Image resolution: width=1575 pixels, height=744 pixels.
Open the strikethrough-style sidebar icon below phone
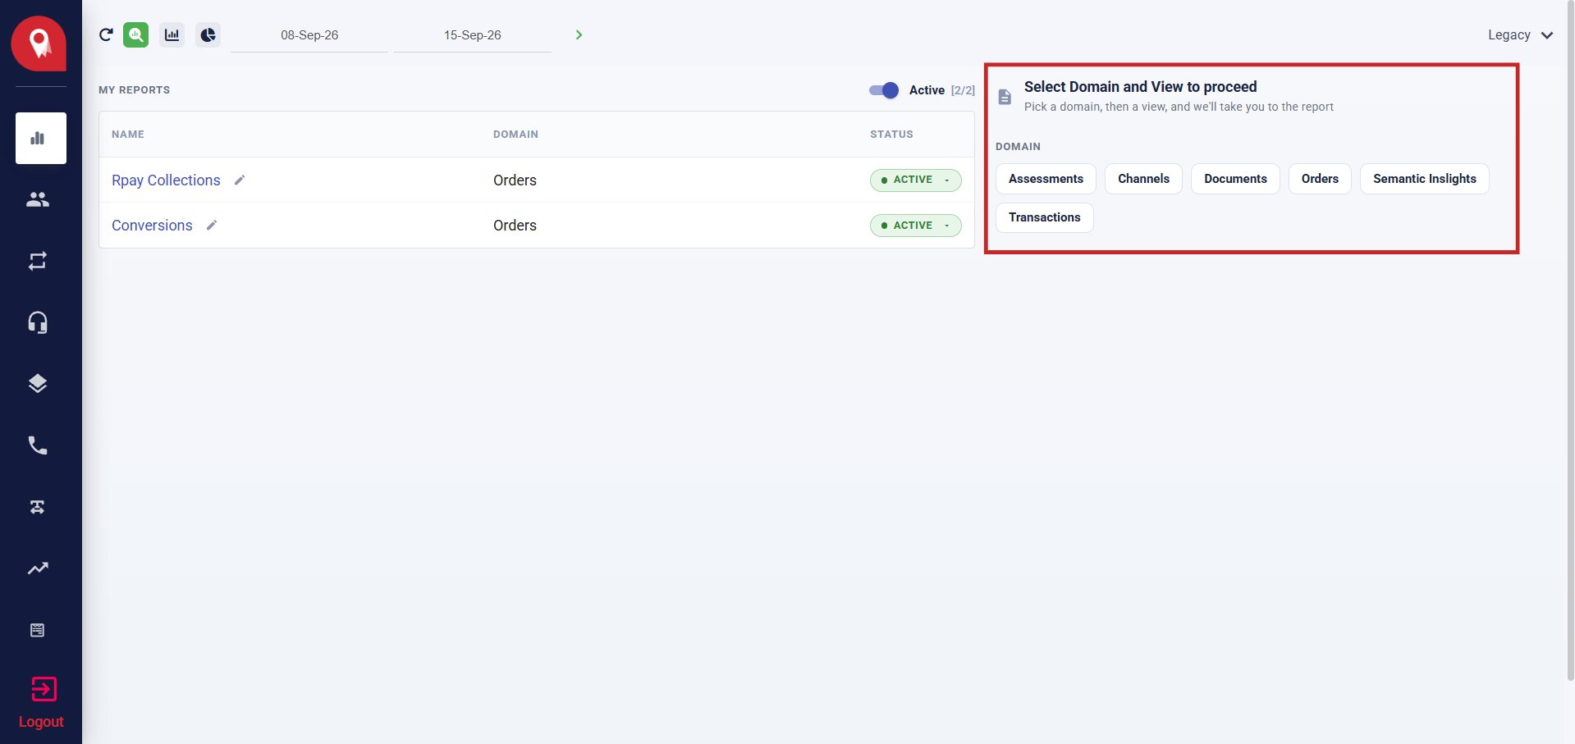tap(38, 507)
